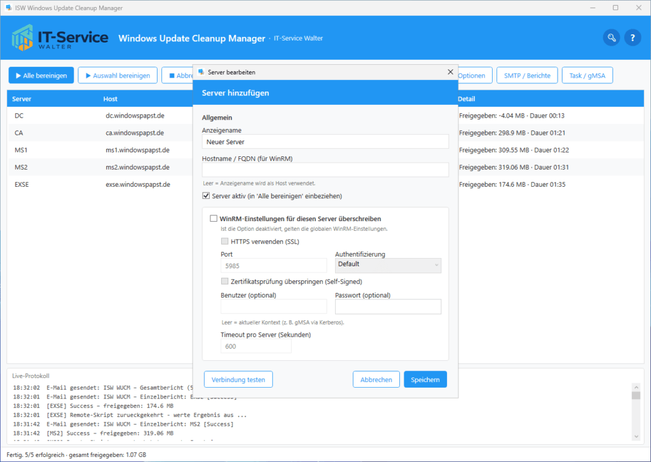651x462 pixels.
Task: Click the Host column header
Action: click(x=111, y=99)
